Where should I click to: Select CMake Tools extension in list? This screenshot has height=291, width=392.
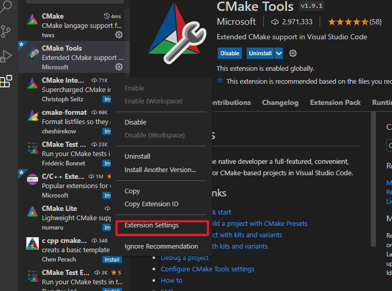74,57
